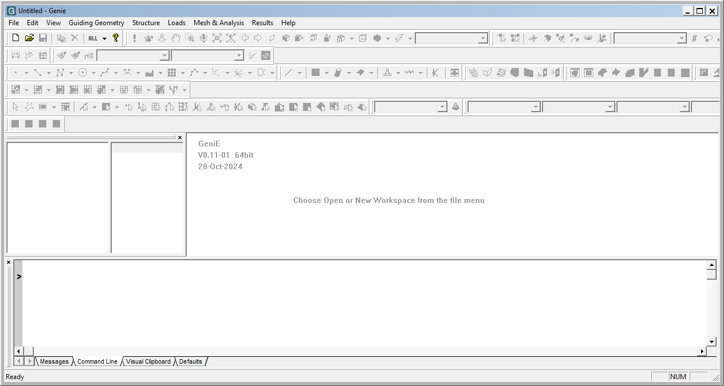This screenshot has height=386, width=724.
Task: Click the 'V8.11-01 64bit' version text
Action: coord(226,155)
